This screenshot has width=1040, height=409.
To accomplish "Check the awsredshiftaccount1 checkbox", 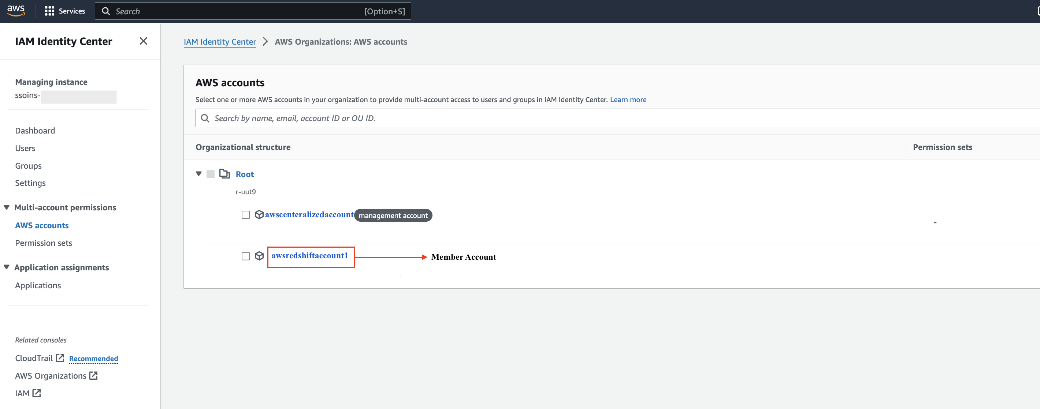I will coord(245,256).
